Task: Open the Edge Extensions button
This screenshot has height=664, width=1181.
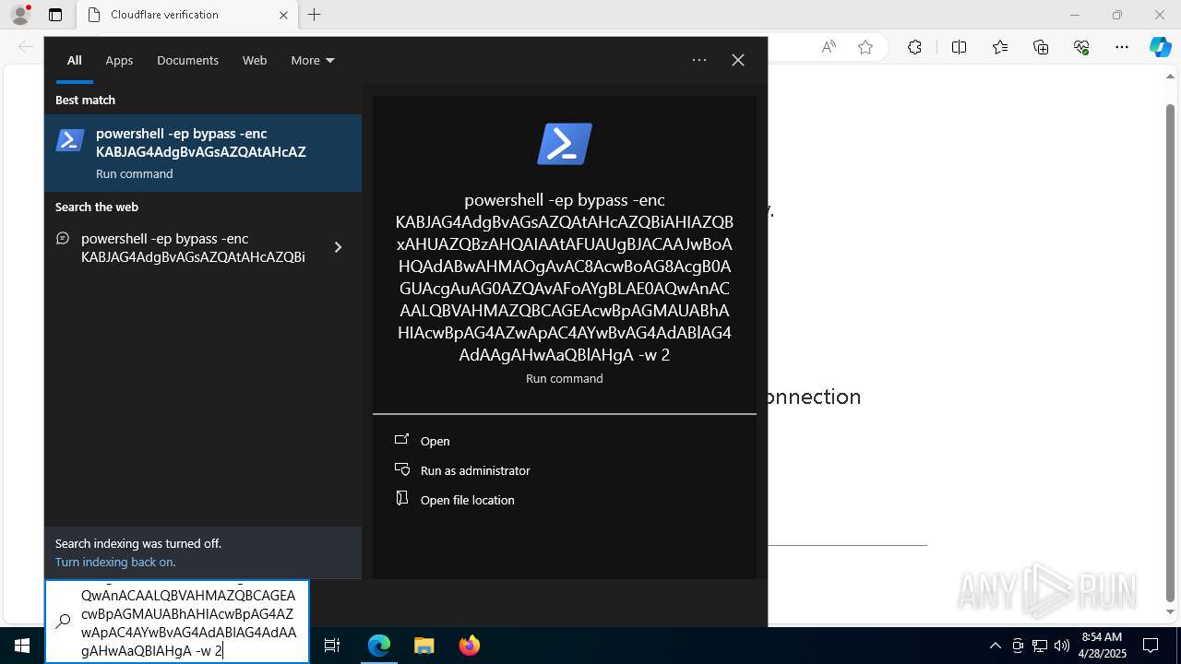Action: coord(914,47)
